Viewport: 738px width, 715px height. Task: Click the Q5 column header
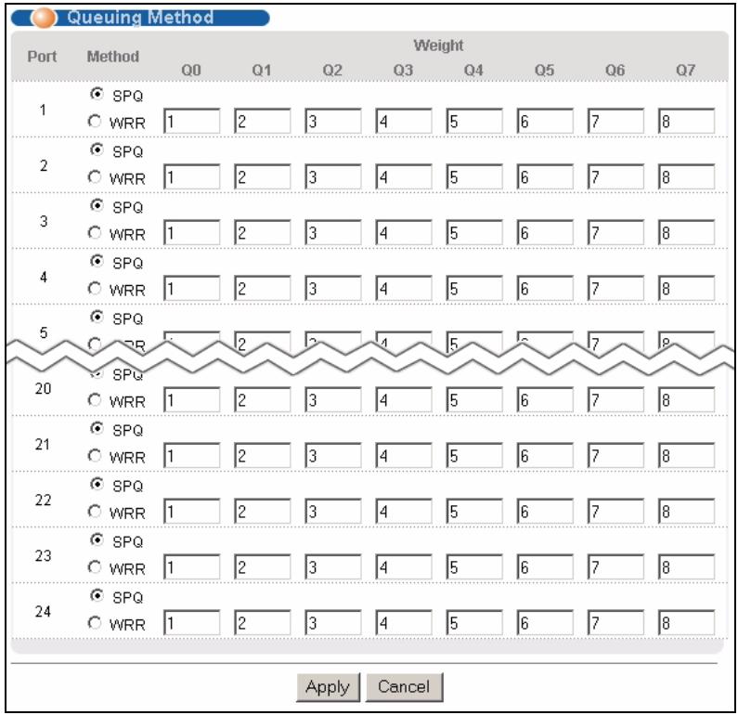[x=545, y=71]
